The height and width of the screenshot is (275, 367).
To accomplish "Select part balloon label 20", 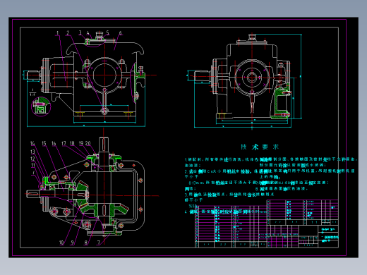I will click(88, 143).
